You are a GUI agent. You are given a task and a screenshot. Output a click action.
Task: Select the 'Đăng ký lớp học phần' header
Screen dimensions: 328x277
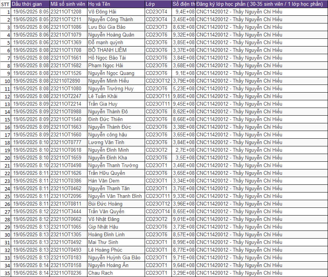262,4
